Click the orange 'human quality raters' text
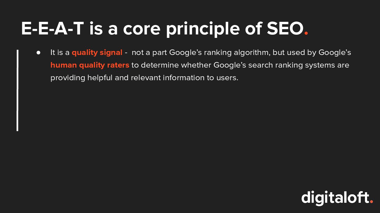This screenshot has height=213, width=380. (x=90, y=65)
